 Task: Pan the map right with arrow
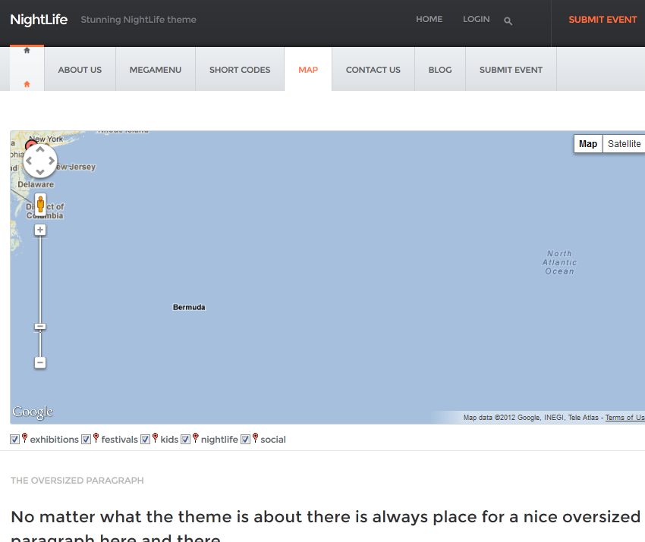click(51, 161)
